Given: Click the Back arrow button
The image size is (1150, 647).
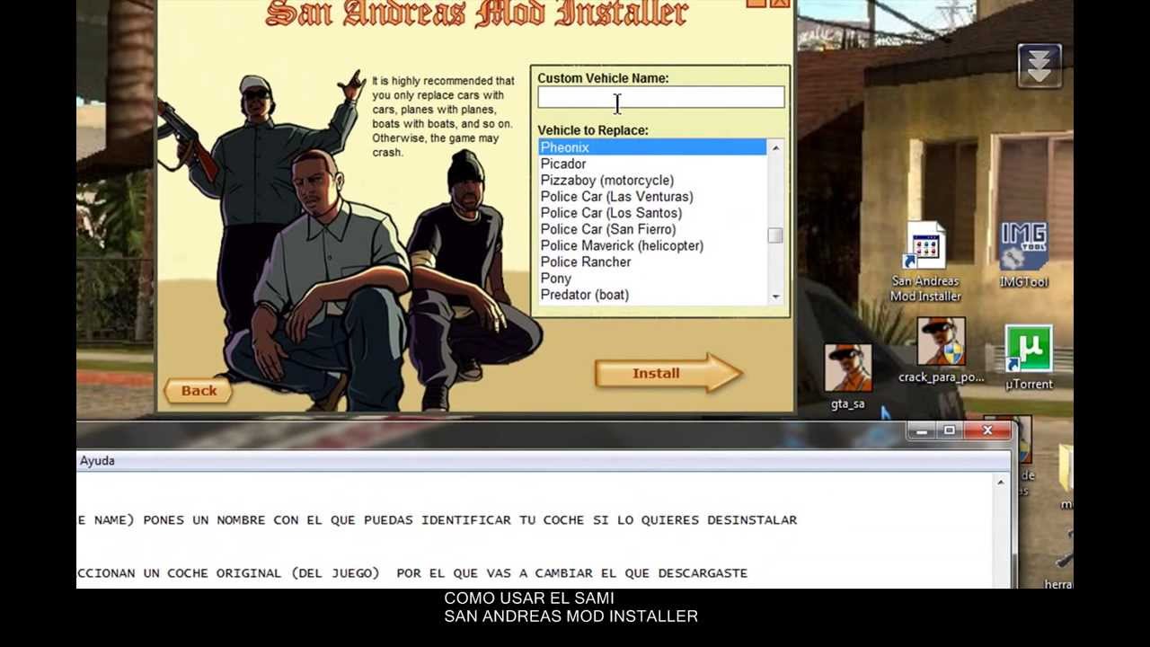Looking at the screenshot, I should [197, 390].
